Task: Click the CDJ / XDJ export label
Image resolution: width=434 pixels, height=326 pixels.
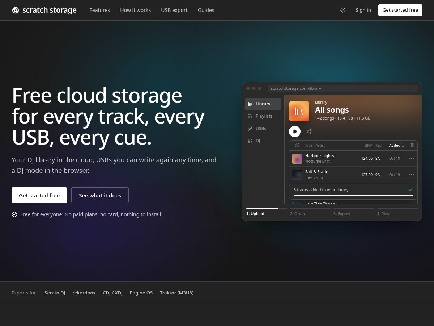Action: (112, 293)
